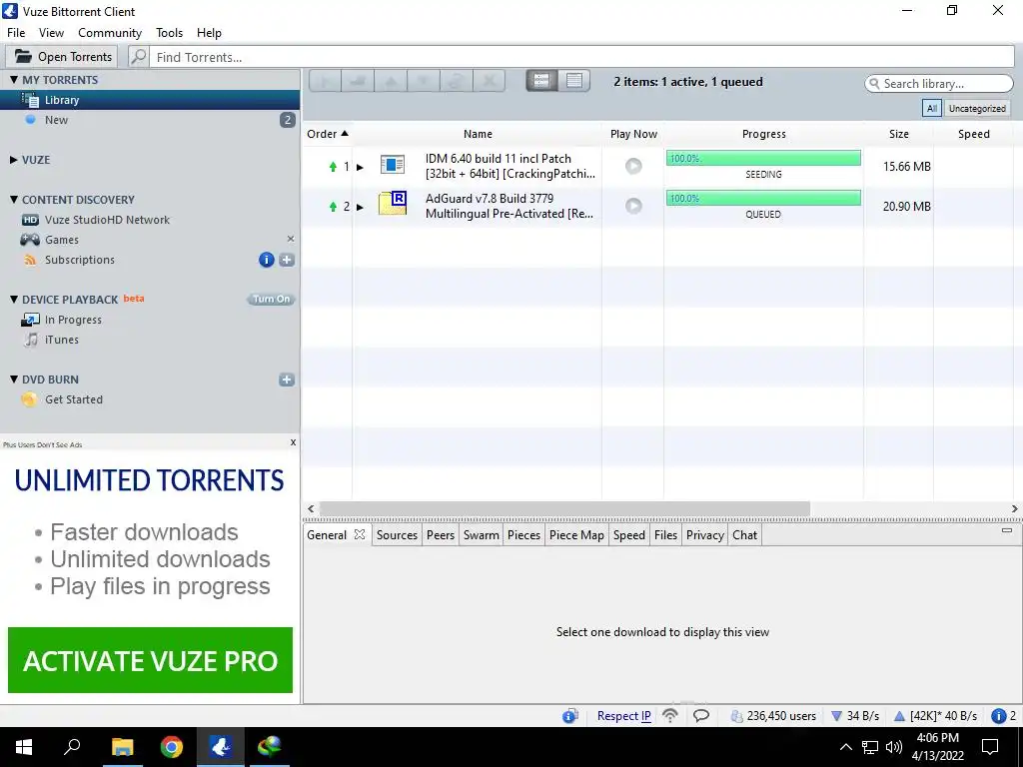Click the disabled remove (X) toolbar button
The image size is (1023, 767).
[489, 81]
